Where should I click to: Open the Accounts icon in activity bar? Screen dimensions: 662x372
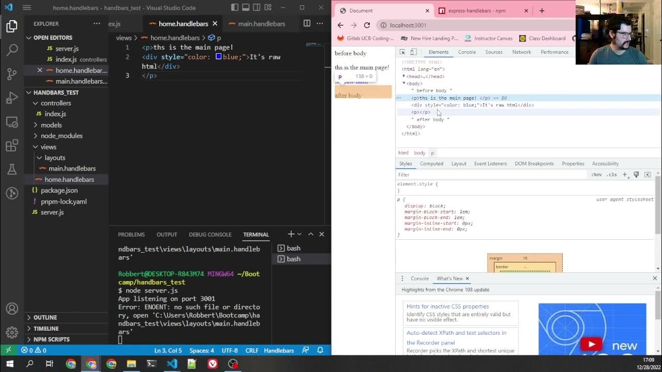pos(12,308)
